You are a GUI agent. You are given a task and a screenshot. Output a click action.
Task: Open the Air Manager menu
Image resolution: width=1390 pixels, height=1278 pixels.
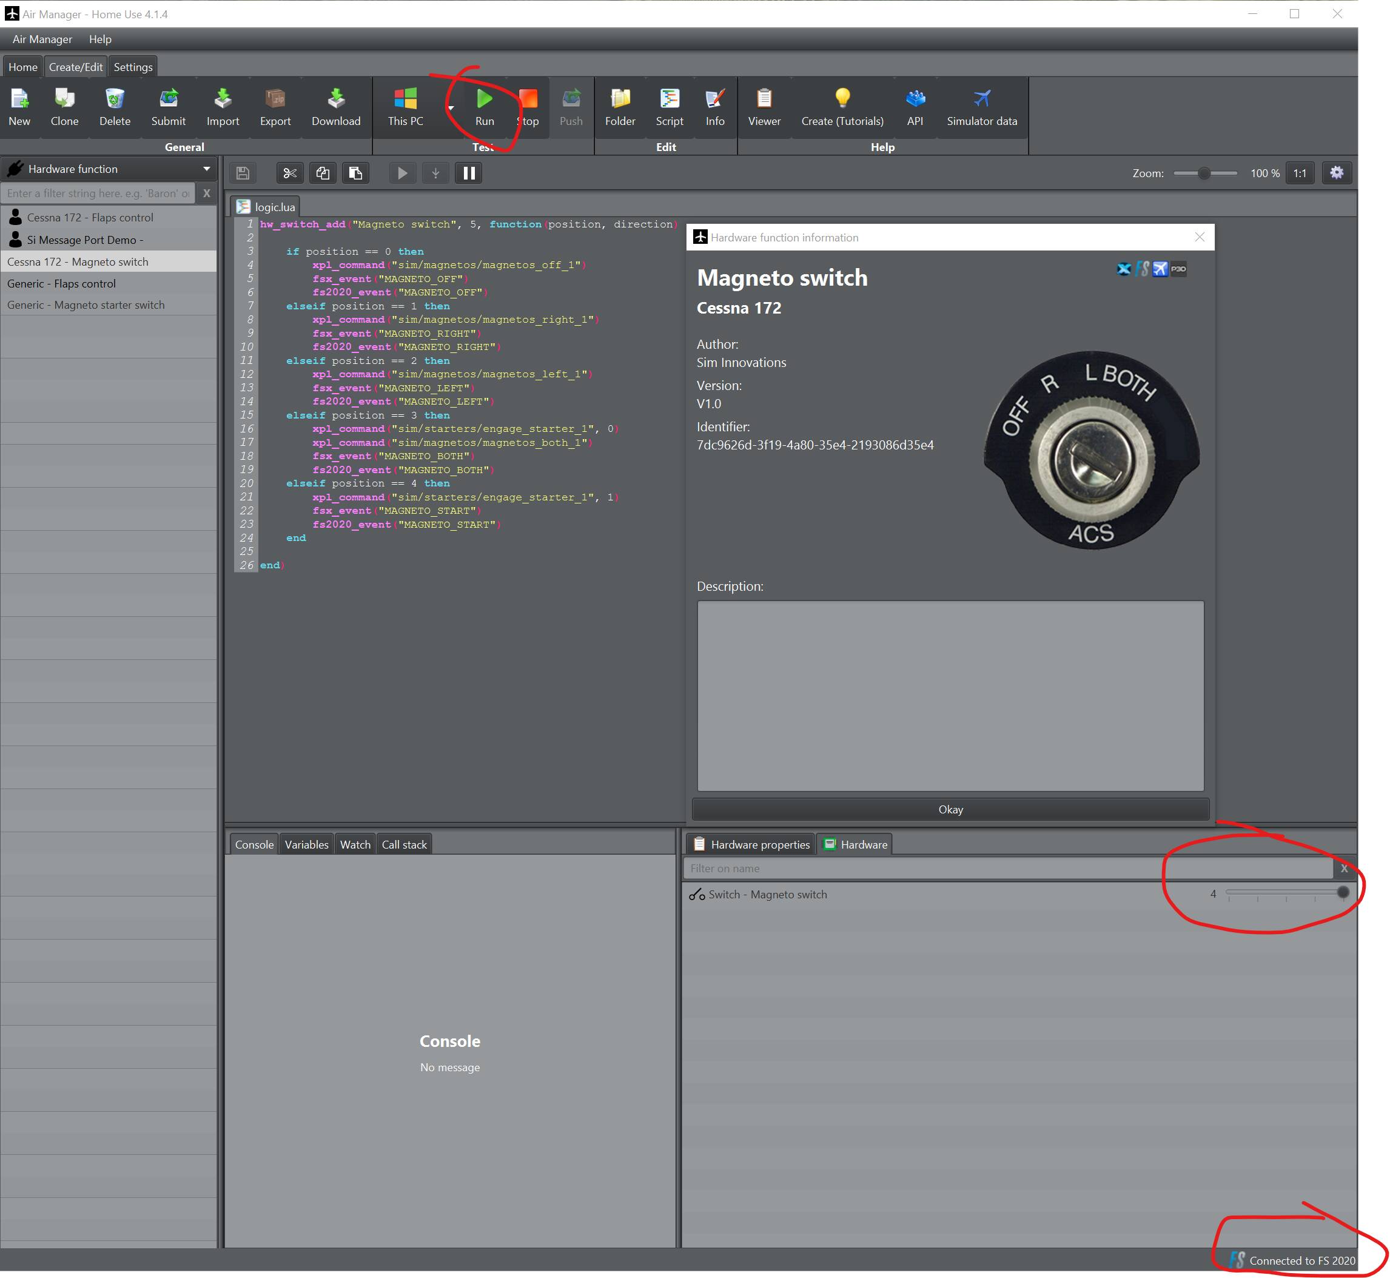42,39
